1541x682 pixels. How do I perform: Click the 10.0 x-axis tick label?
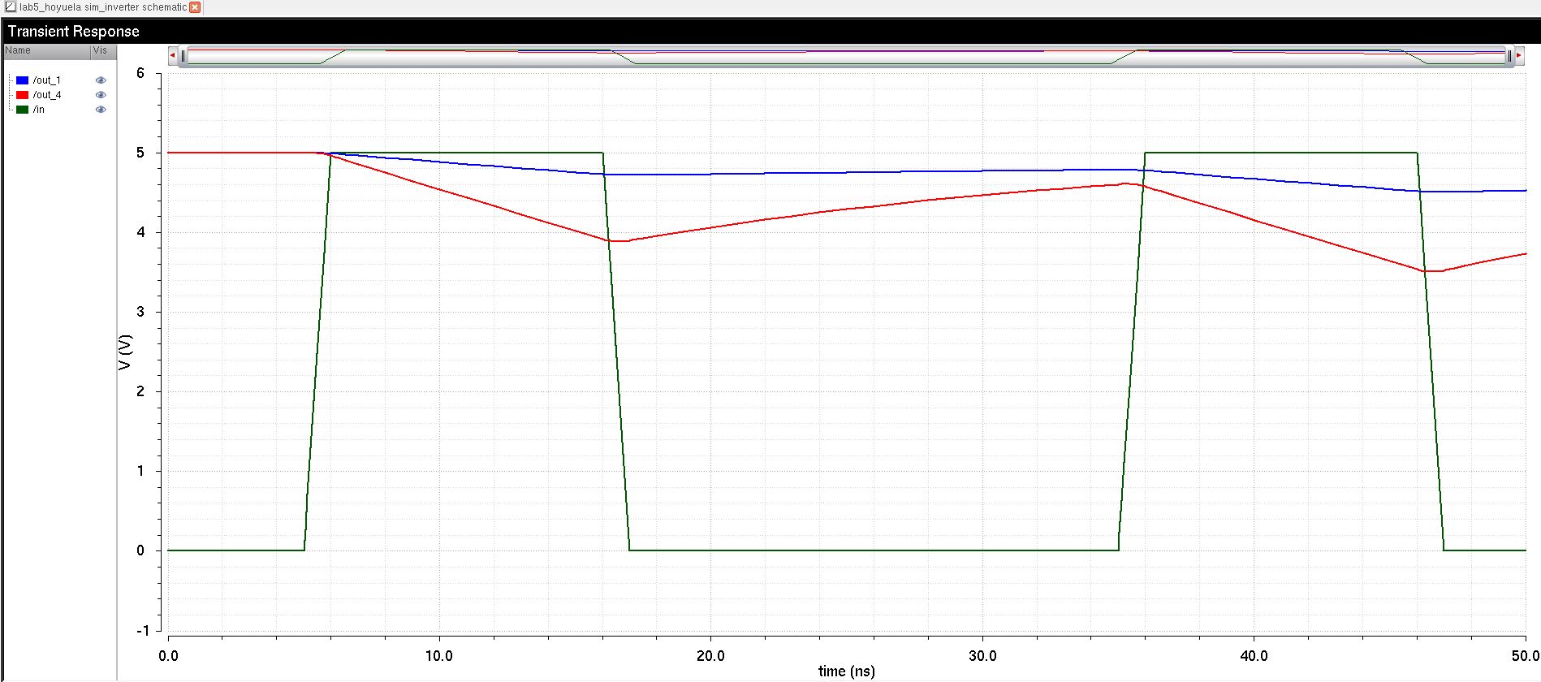pos(439,655)
